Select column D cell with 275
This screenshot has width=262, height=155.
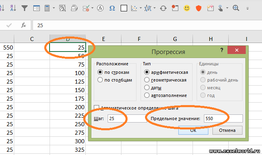(x=68, y=132)
